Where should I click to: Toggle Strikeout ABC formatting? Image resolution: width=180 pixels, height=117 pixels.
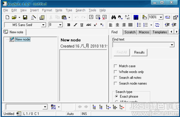[x=89, y=25]
